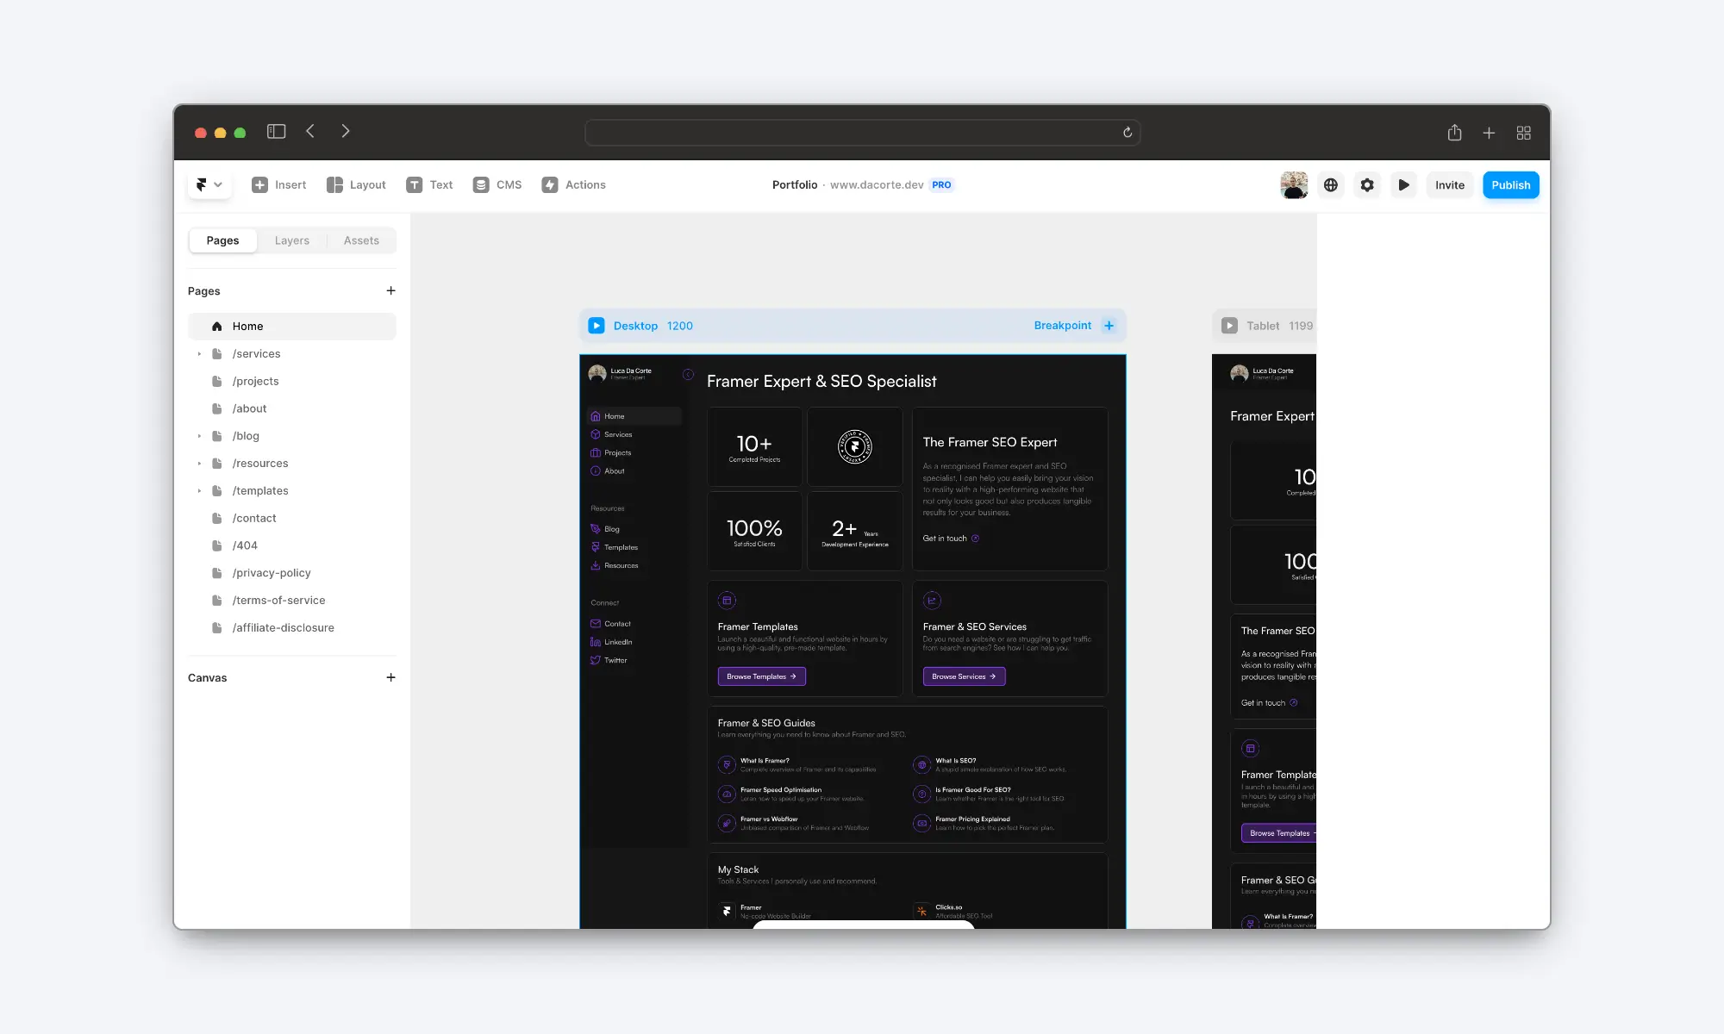Click the Add Page button
This screenshot has height=1034, width=1724.
tap(390, 290)
